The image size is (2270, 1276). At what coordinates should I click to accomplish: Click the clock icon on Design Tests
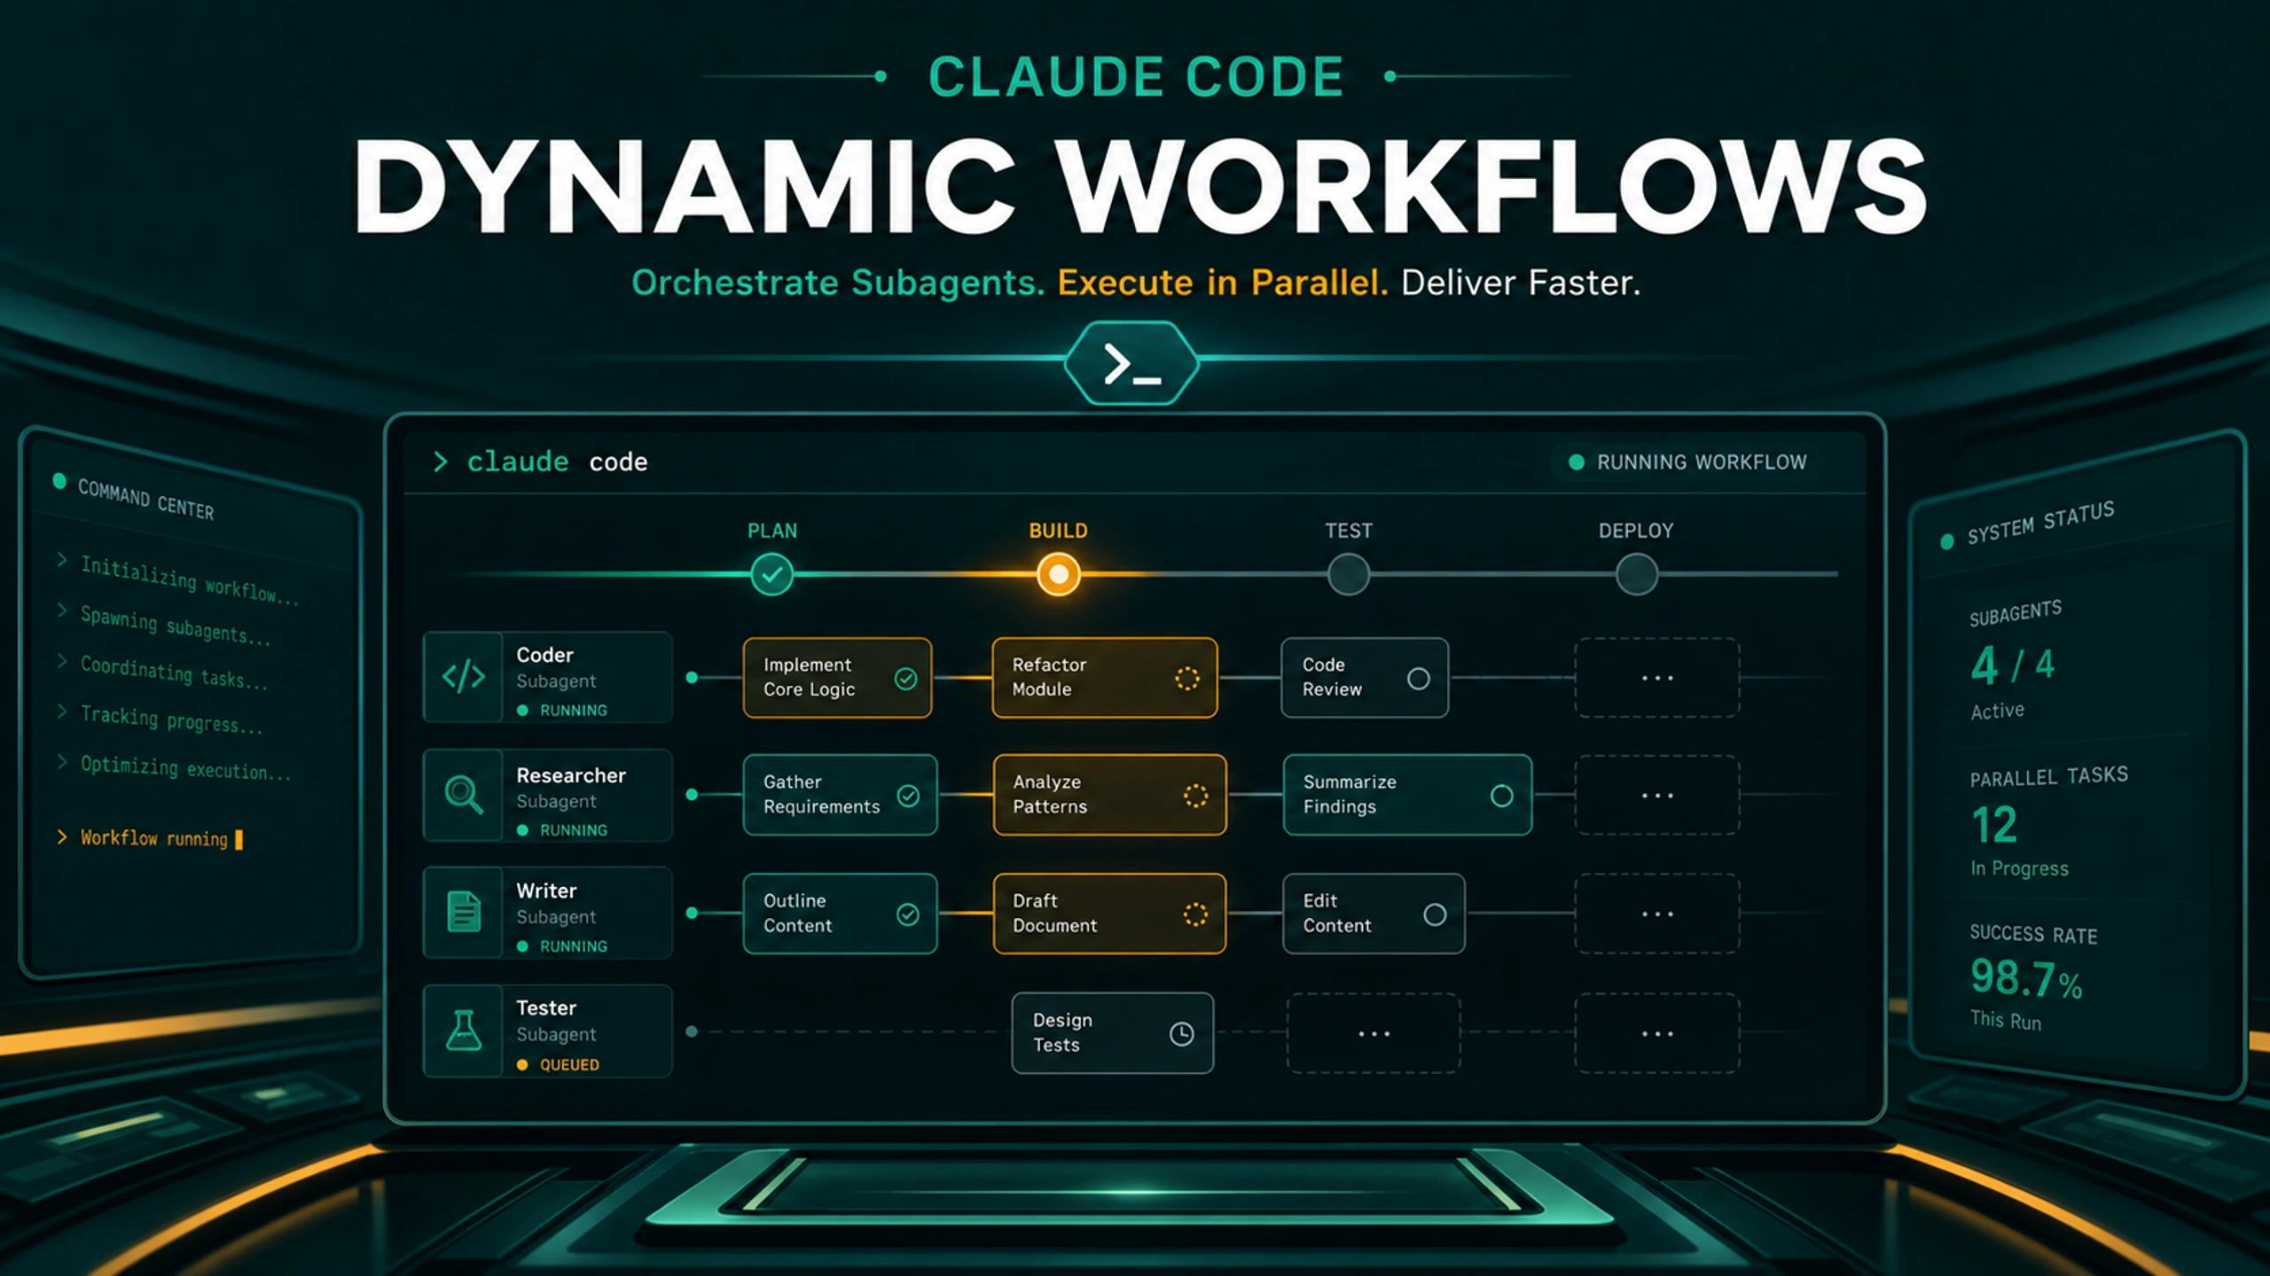1182,1033
